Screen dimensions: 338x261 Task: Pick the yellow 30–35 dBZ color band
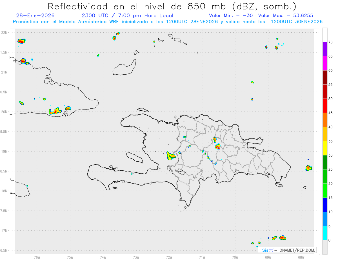(325, 148)
